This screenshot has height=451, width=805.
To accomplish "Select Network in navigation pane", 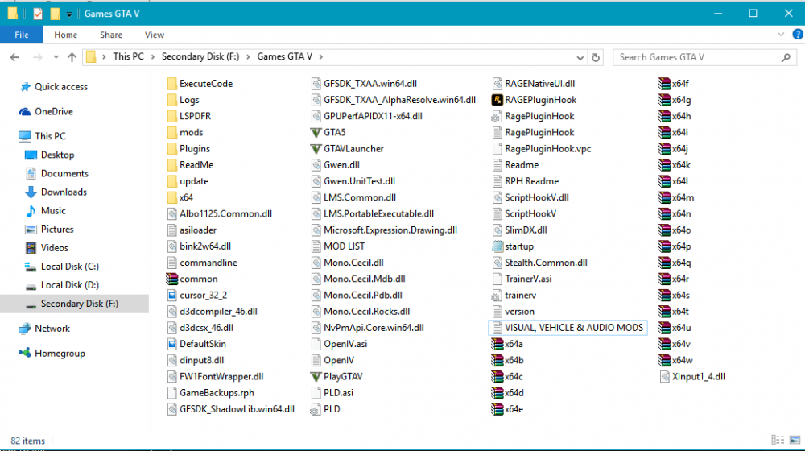I will [x=52, y=329].
